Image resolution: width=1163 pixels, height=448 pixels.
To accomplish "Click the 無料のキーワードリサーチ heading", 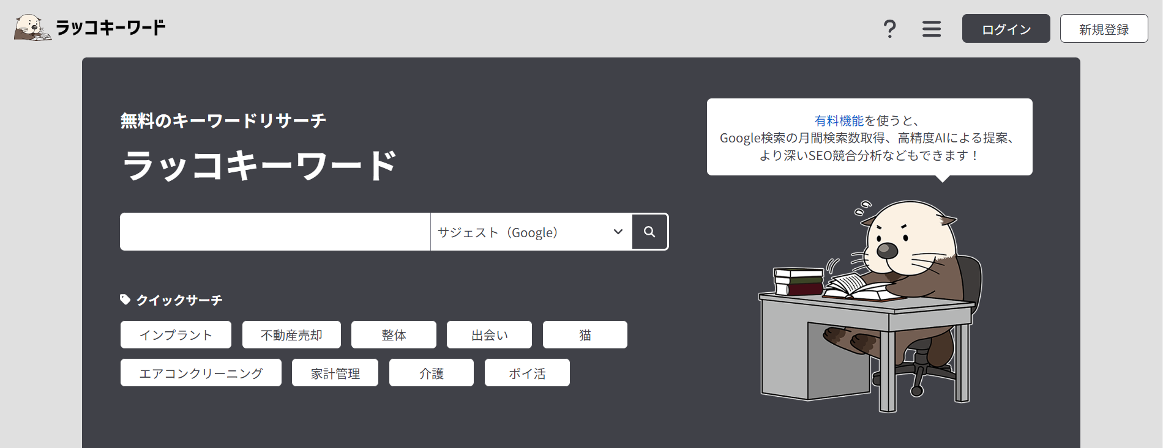I will point(223,121).
